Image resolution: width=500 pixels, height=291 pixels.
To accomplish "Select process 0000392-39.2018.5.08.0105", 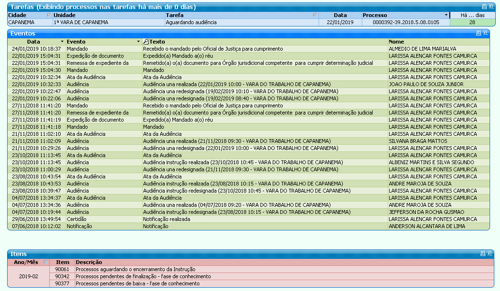I will click(406, 22).
